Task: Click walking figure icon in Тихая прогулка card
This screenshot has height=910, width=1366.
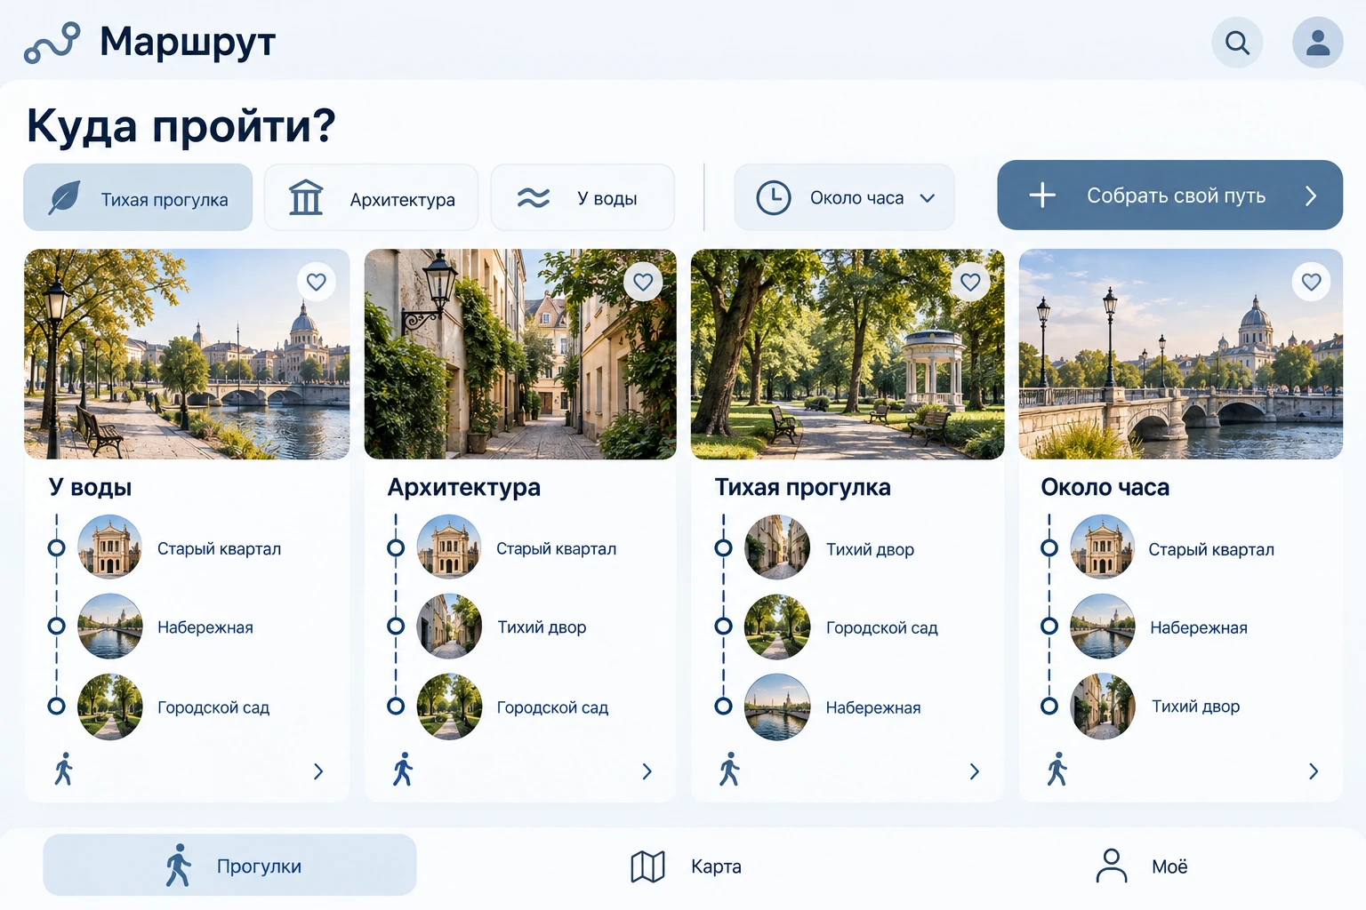Action: coord(729,770)
